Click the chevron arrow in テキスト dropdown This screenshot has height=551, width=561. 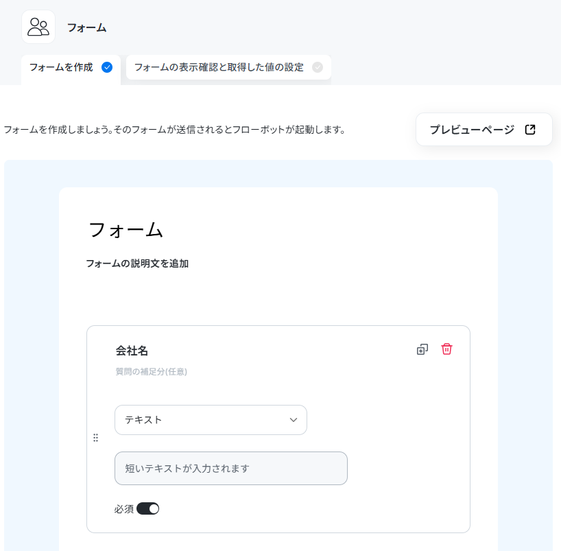coord(294,420)
